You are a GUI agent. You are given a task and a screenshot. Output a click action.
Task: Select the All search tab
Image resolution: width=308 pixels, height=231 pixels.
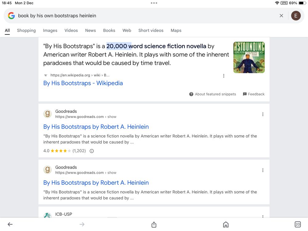(7, 30)
